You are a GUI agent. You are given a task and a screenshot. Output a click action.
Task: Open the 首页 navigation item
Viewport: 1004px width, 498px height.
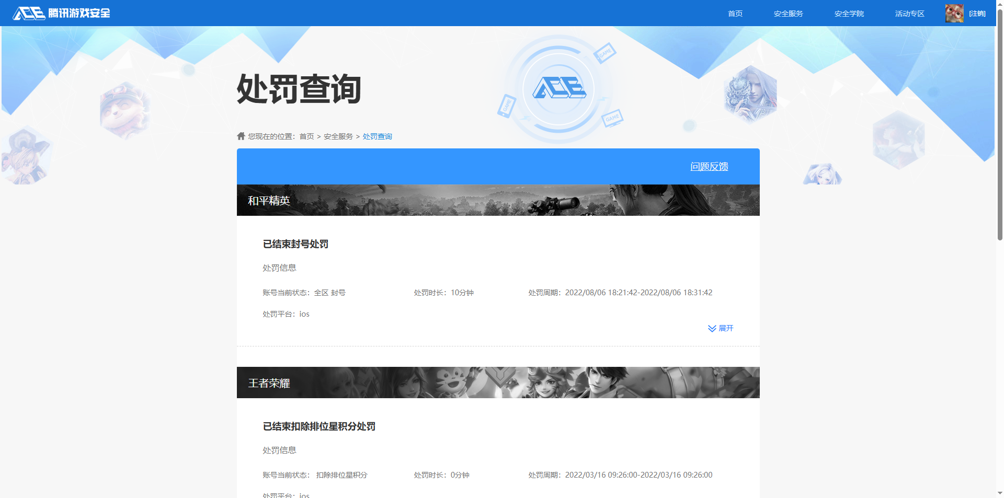735,14
